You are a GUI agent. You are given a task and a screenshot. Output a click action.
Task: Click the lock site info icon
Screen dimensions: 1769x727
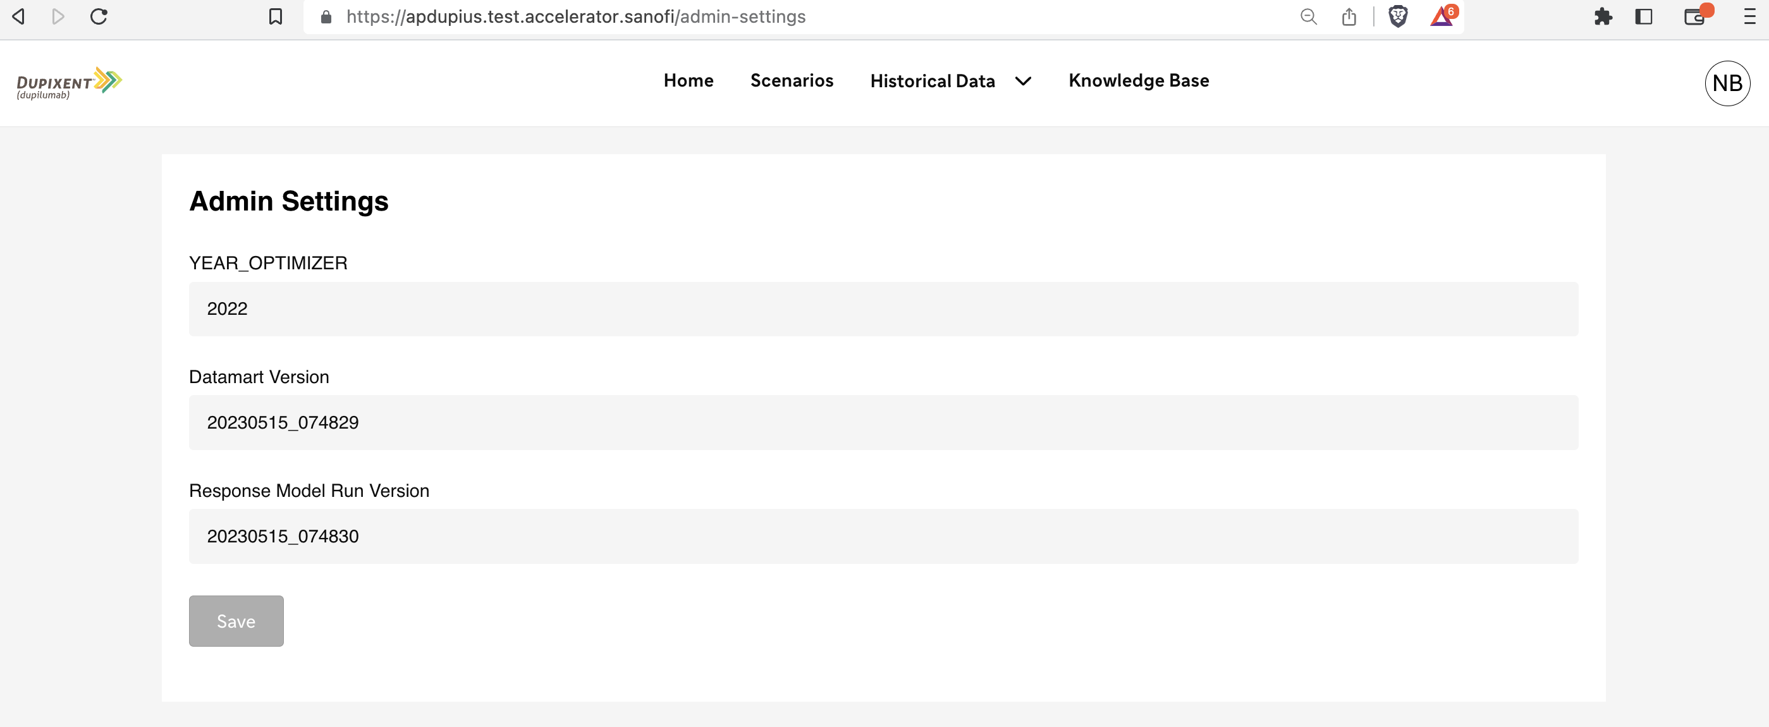[326, 16]
